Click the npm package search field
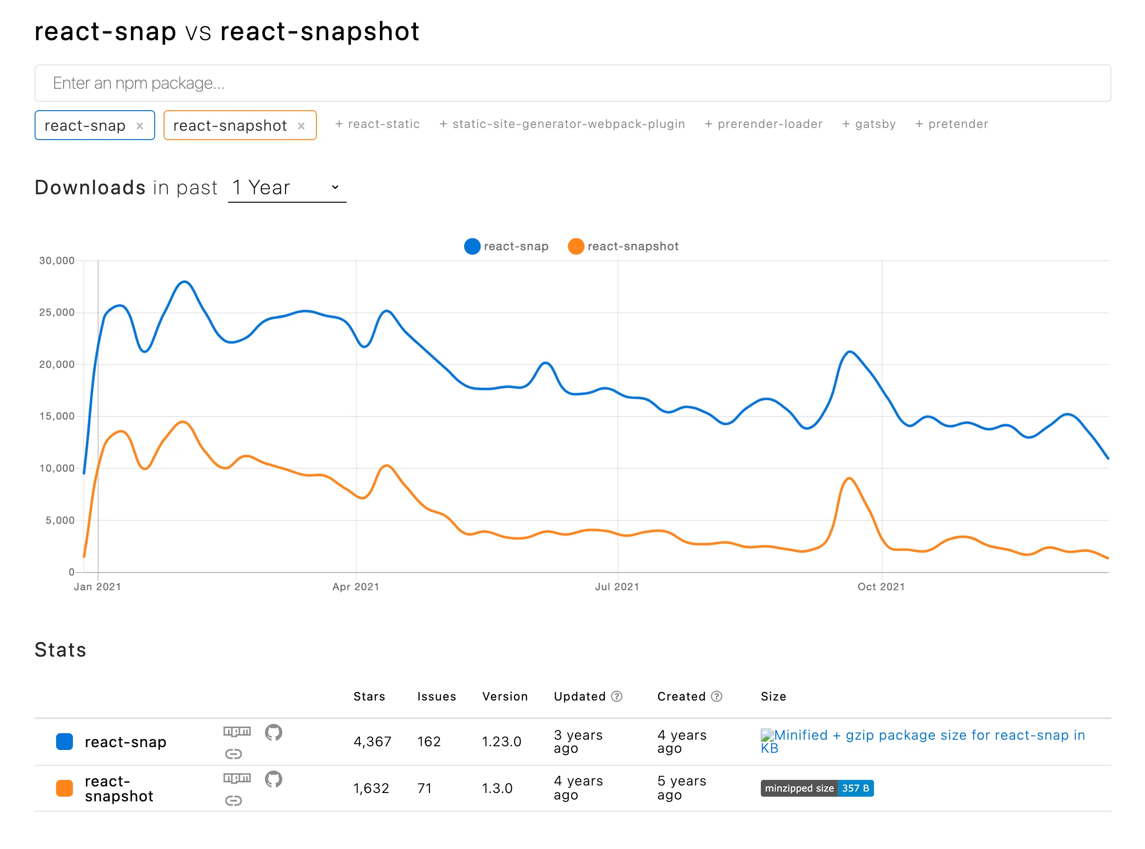The height and width of the screenshot is (849, 1145). click(572, 83)
